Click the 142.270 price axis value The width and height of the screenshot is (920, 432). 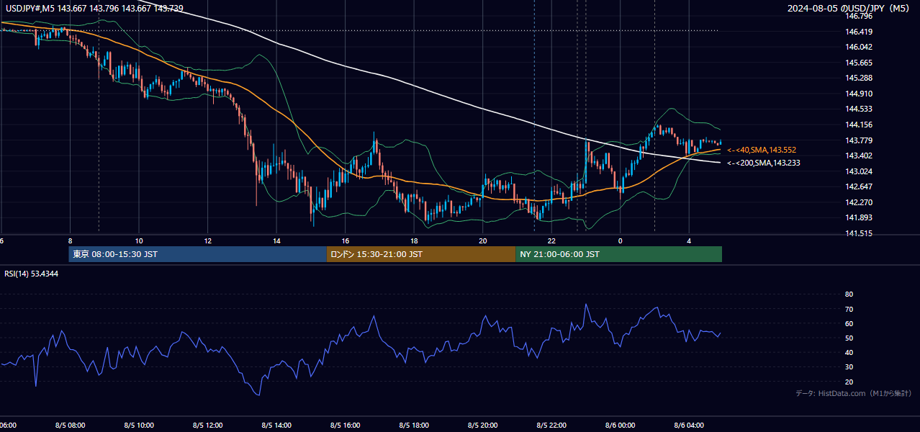point(858,202)
